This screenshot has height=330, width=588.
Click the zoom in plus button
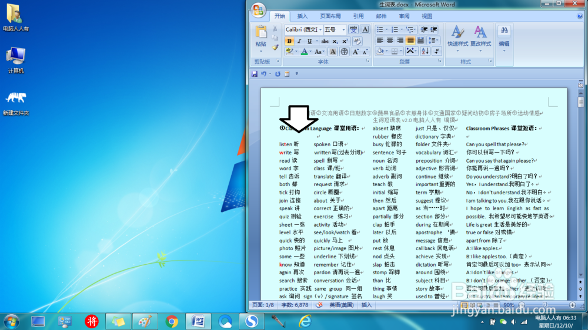click(572, 305)
